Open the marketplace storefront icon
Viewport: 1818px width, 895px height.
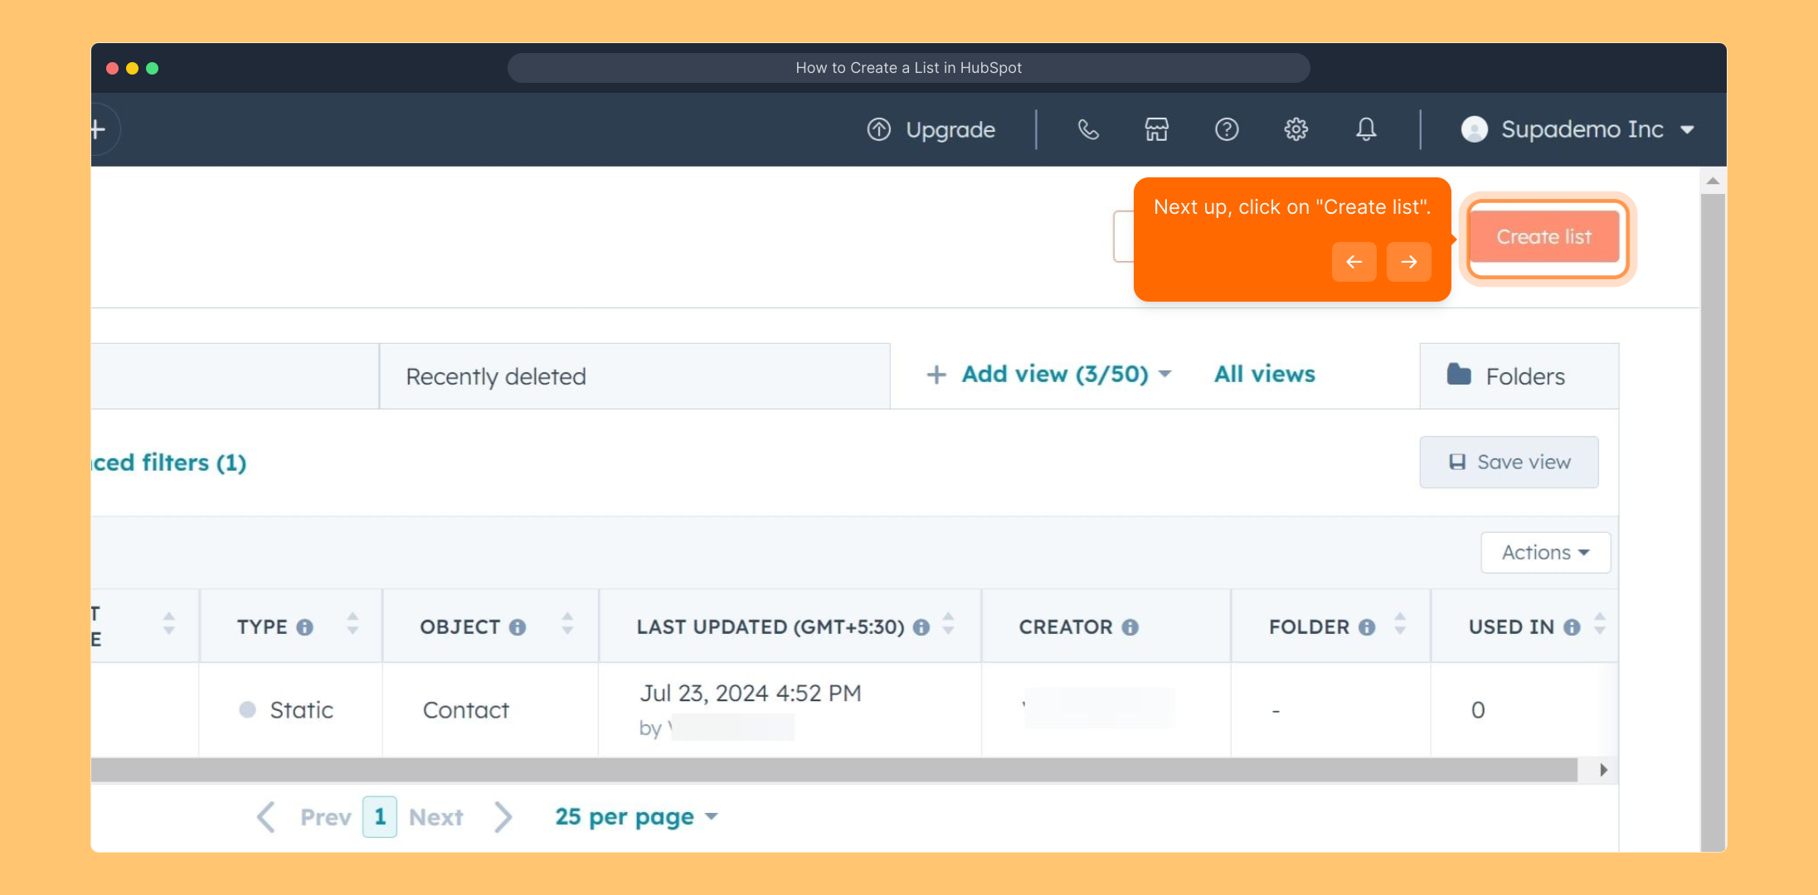pyautogui.click(x=1157, y=129)
